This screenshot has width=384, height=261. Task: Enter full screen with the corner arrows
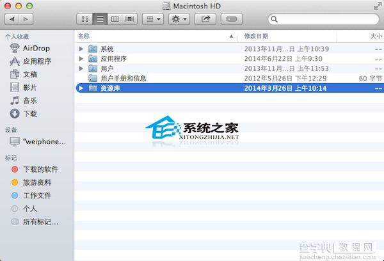pos(378,6)
